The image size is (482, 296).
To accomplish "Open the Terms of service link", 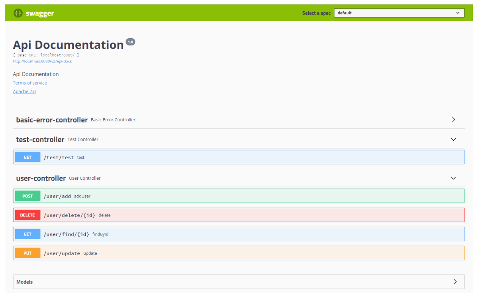I will coord(30,83).
